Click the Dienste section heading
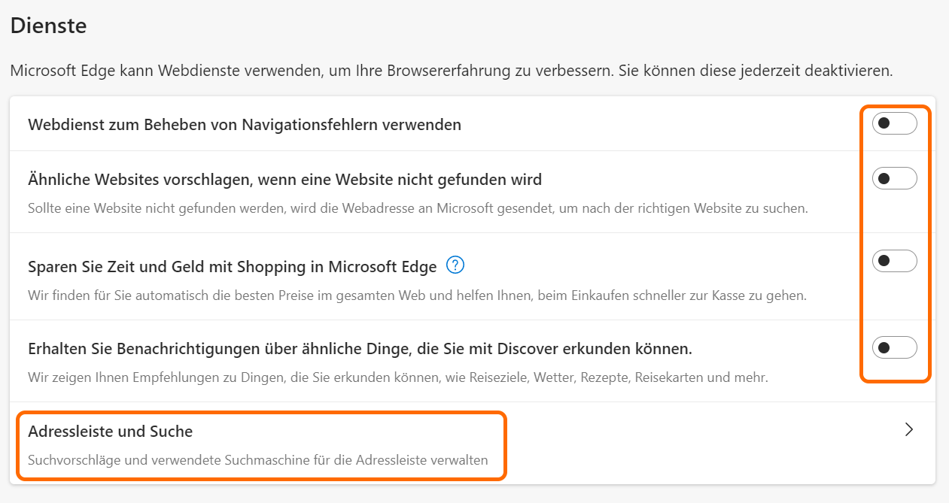The image size is (949, 503). click(x=48, y=26)
